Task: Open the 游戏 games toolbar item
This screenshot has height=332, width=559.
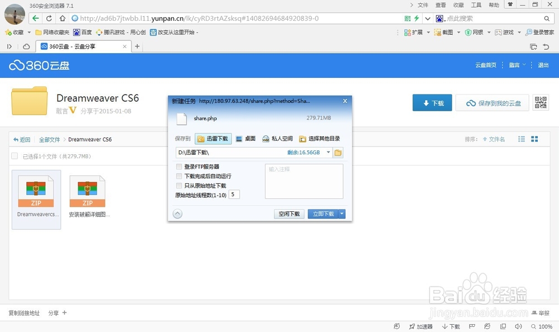Action: [504, 32]
